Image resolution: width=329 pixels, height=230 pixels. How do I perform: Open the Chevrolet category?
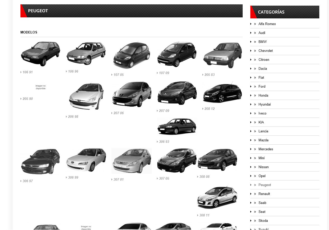point(266,51)
